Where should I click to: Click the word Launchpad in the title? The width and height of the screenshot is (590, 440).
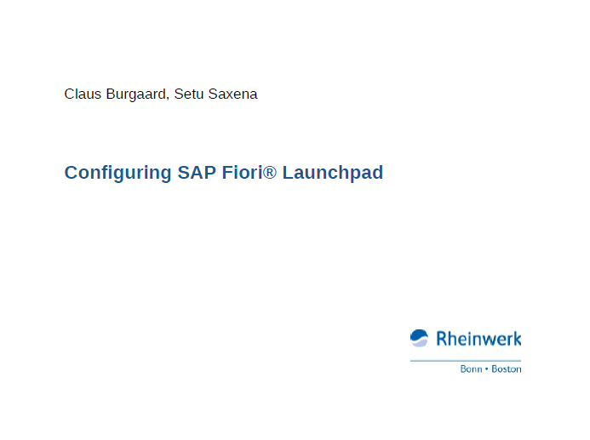pyautogui.click(x=333, y=173)
